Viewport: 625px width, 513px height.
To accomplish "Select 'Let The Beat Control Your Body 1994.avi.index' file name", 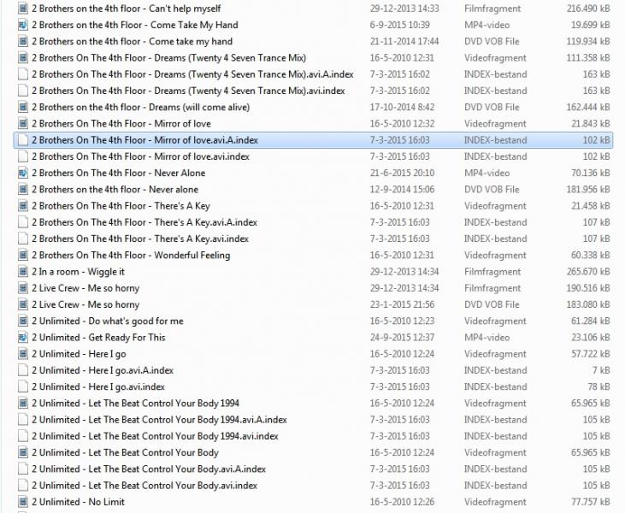I will [x=155, y=436].
